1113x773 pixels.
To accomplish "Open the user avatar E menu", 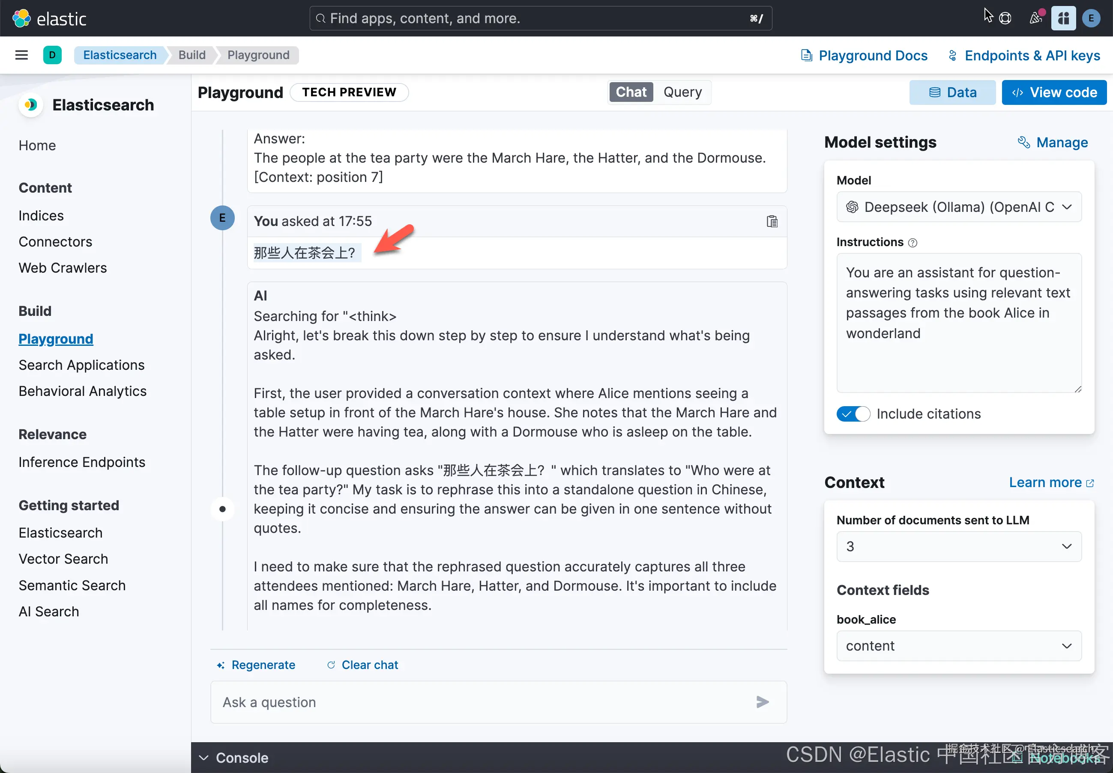I will [1091, 18].
